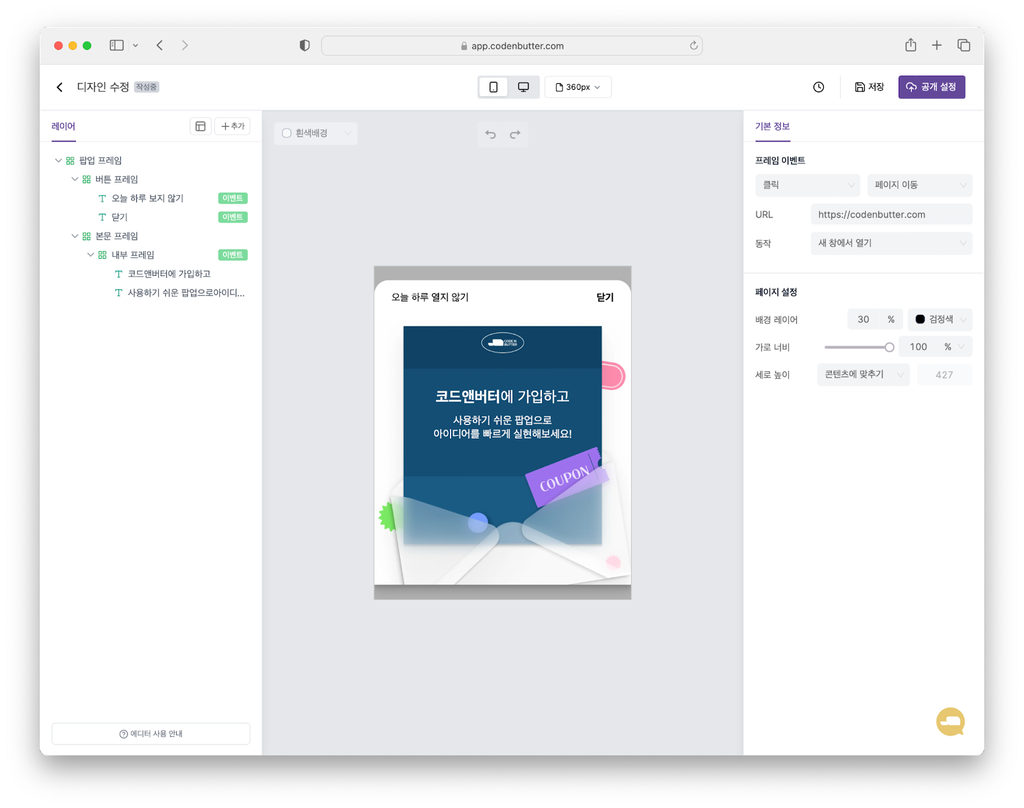Select the 사용하기 쉬운 팝업으로아이디... layer
1024x808 pixels.
click(x=186, y=293)
